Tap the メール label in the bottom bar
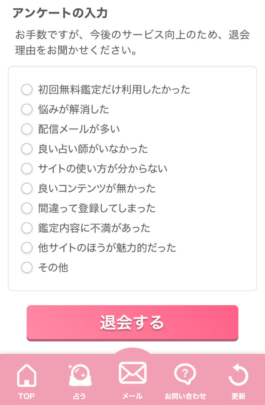 (132, 396)
